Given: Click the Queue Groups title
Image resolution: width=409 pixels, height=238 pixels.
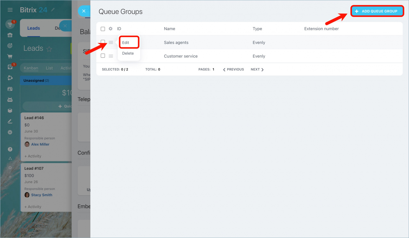Looking at the screenshot, I should 120,12.
